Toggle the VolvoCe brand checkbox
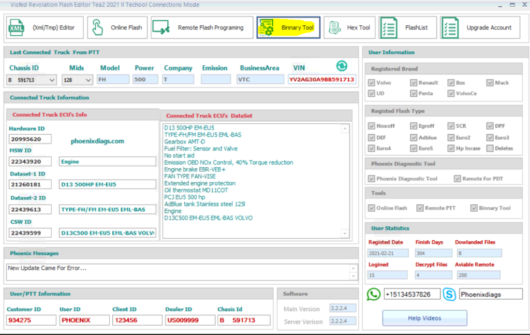530x335 pixels. click(451, 93)
